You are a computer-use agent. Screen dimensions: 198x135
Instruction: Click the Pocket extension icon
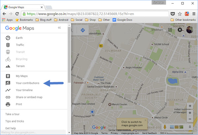coord(173,14)
